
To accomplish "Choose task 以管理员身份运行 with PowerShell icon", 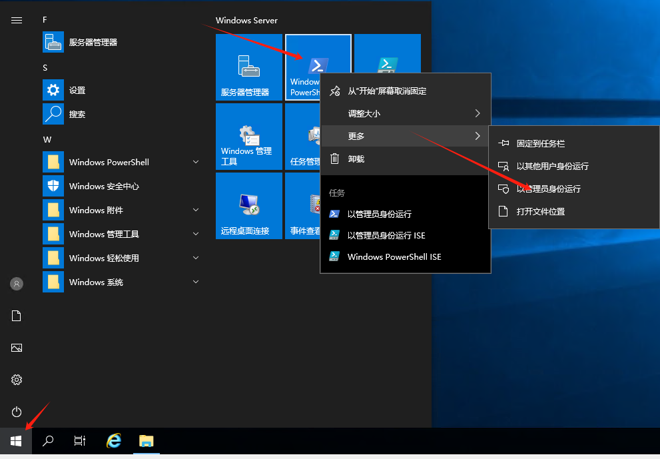I will (x=406, y=214).
